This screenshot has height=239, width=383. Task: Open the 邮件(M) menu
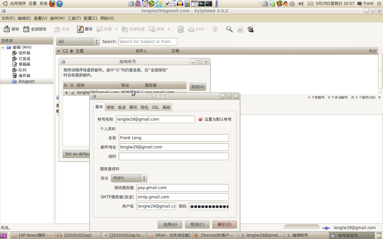[57, 18]
